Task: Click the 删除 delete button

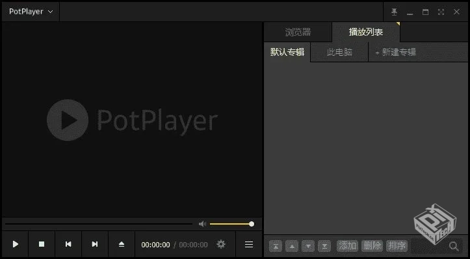Action: coord(372,246)
